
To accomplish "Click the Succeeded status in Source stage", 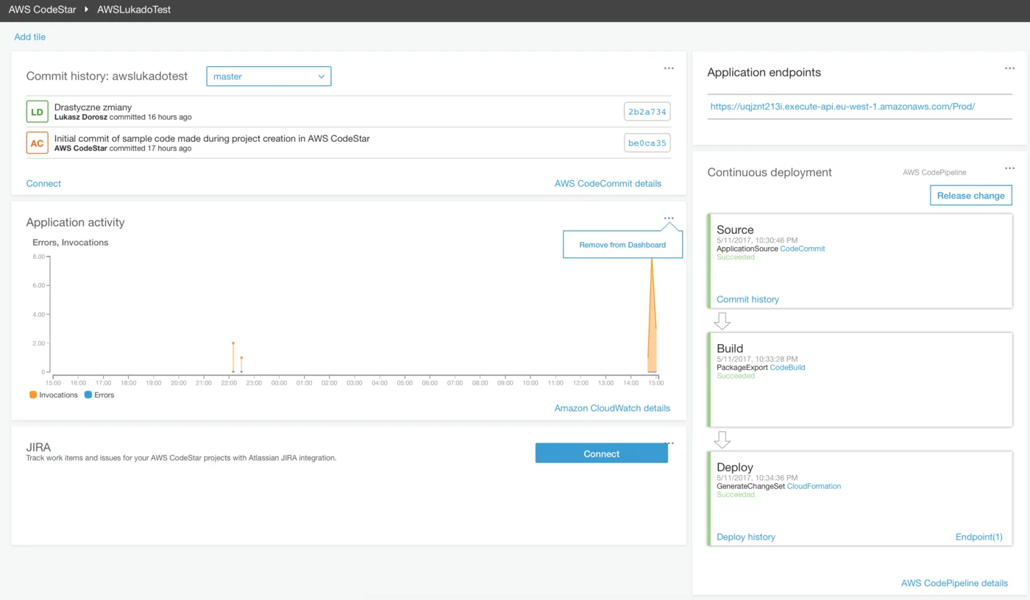I will (x=736, y=257).
